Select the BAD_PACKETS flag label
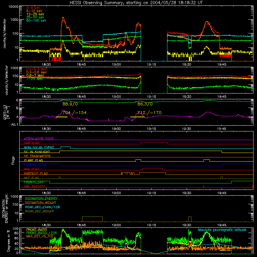Screen dimensions: 257x257 point(35,186)
